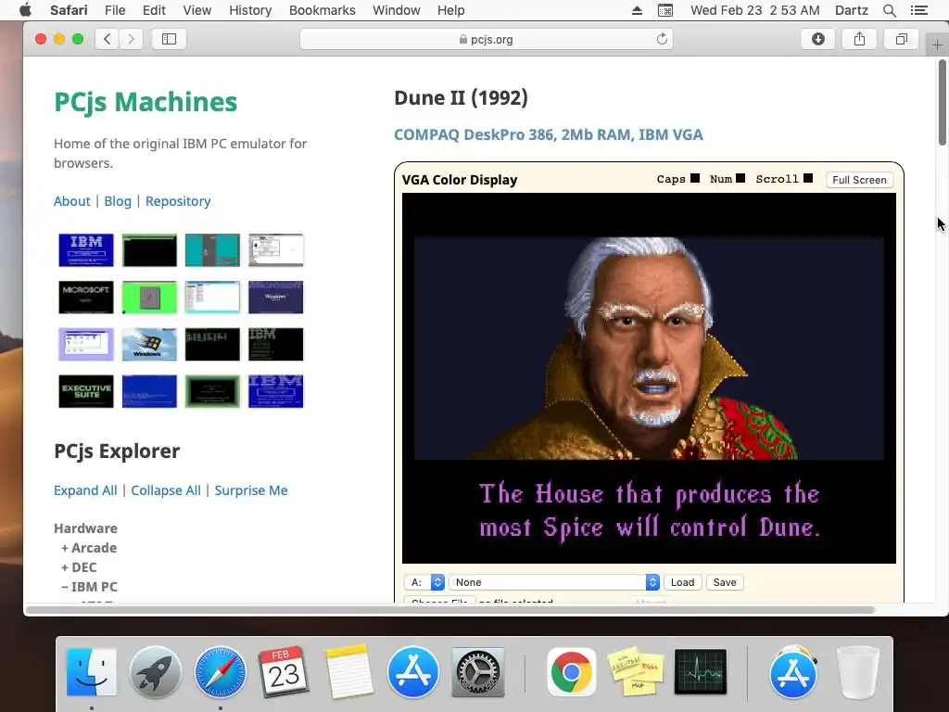The image size is (949, 712).
Task: Open the Safari share sheet
Action: pos(859,39)
